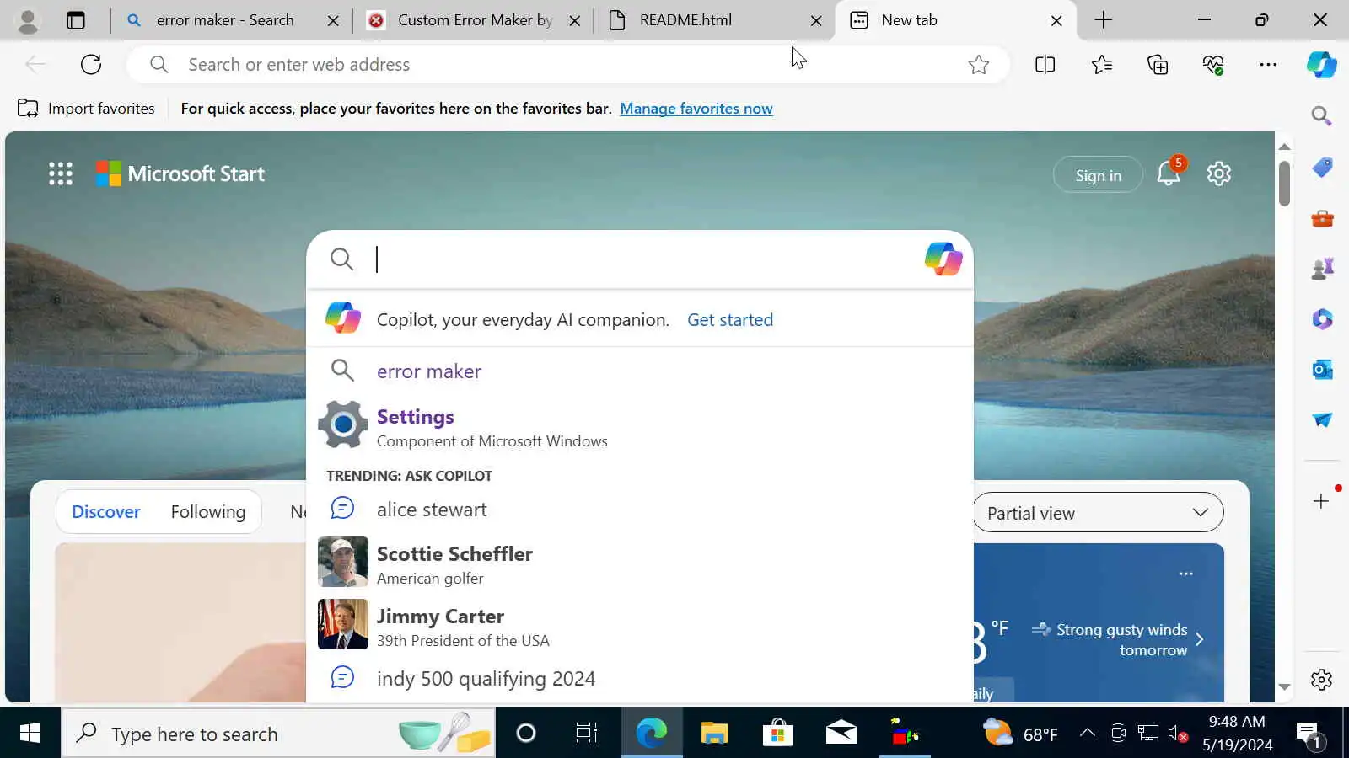Add a sidebar app with plus icon
This screenshot has height=758, width=1349.
1321,501
